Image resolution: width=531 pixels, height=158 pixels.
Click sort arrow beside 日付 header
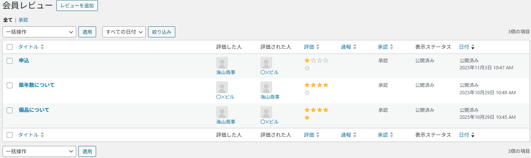point(473,47)
